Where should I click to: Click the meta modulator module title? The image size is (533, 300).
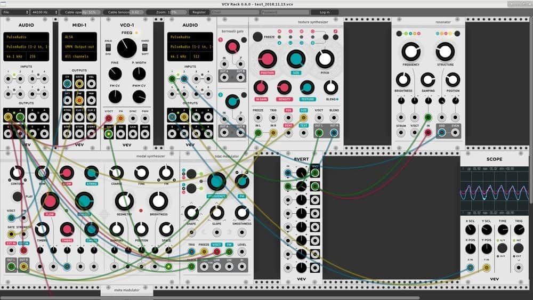pos(127,290)
